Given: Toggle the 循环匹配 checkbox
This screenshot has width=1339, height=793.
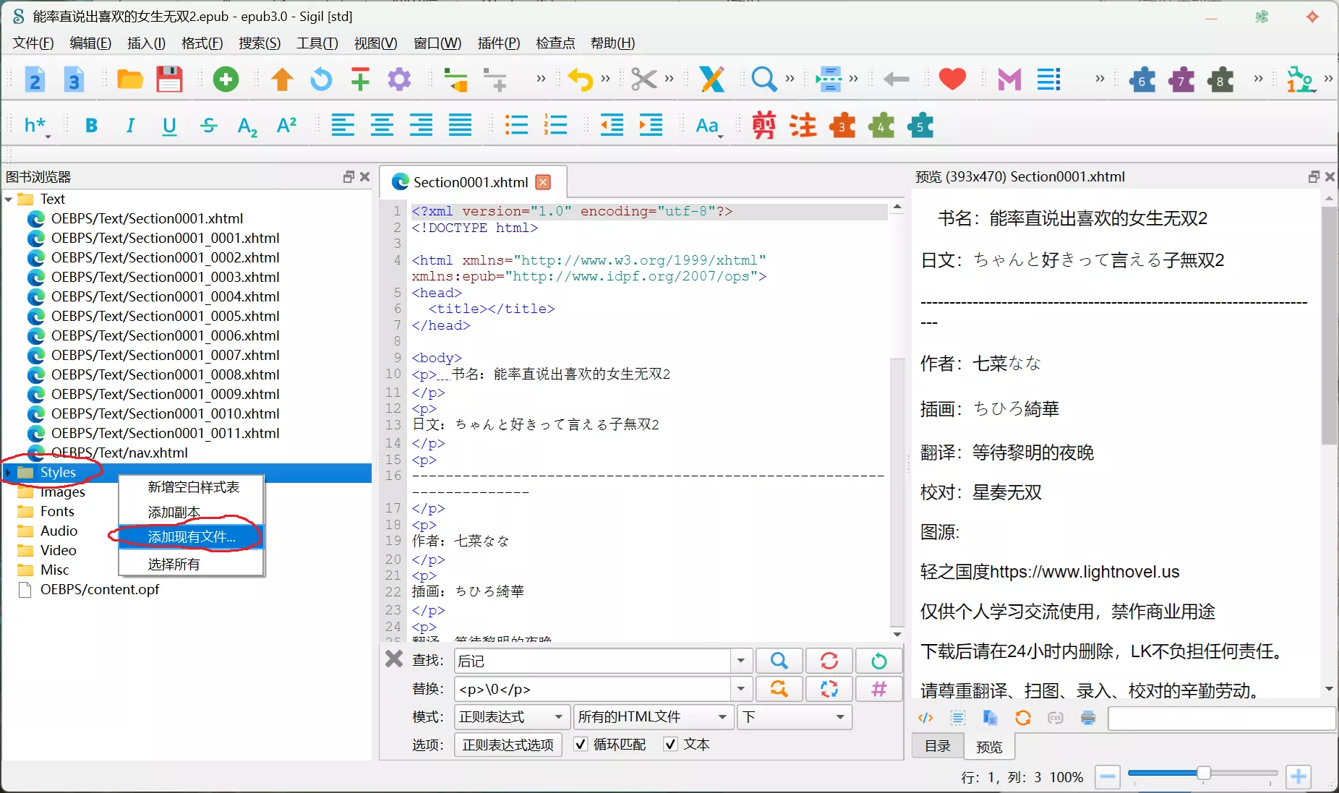Looking at the screenshot, I should click(581, 745).
